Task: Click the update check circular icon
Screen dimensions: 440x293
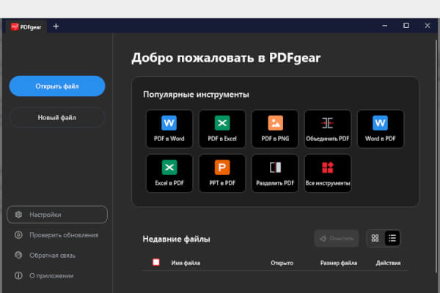Action: (18, 234)
